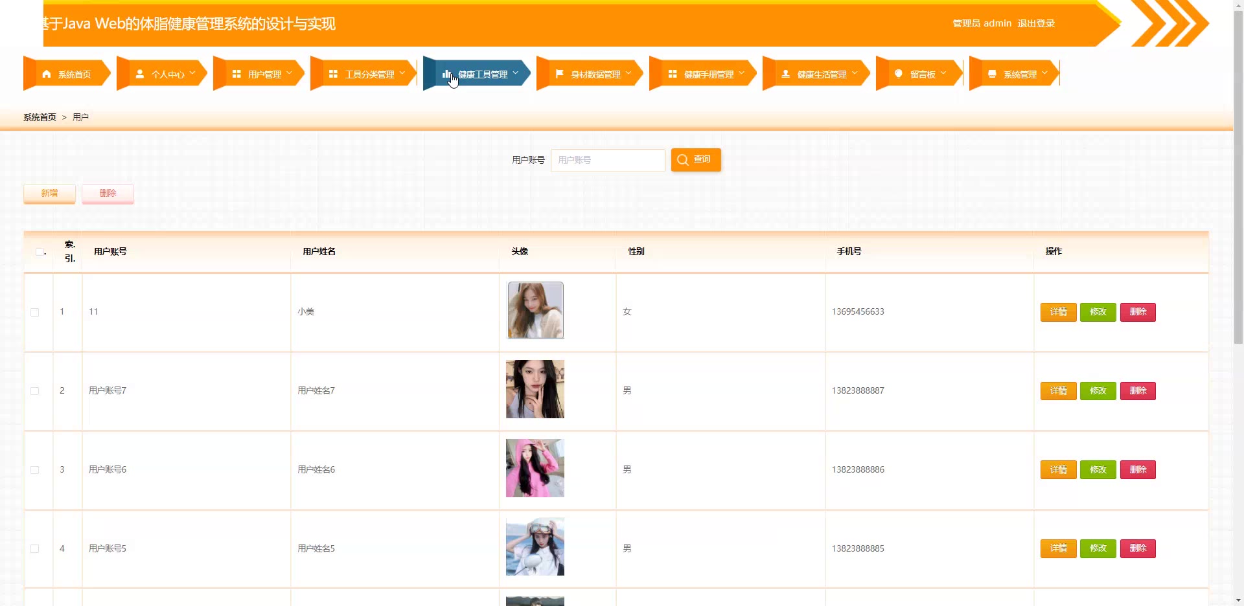Click the bulb icon in 留言板 menu

coord(898,74)
